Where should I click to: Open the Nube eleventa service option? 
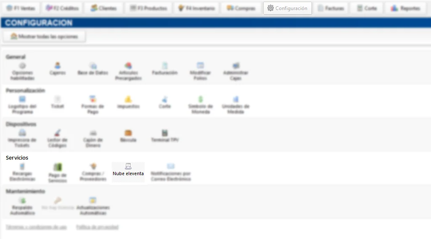tap(128, 172)
